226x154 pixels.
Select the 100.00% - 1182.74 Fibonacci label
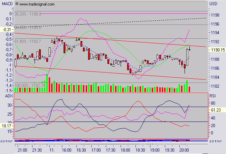point(30,85)
